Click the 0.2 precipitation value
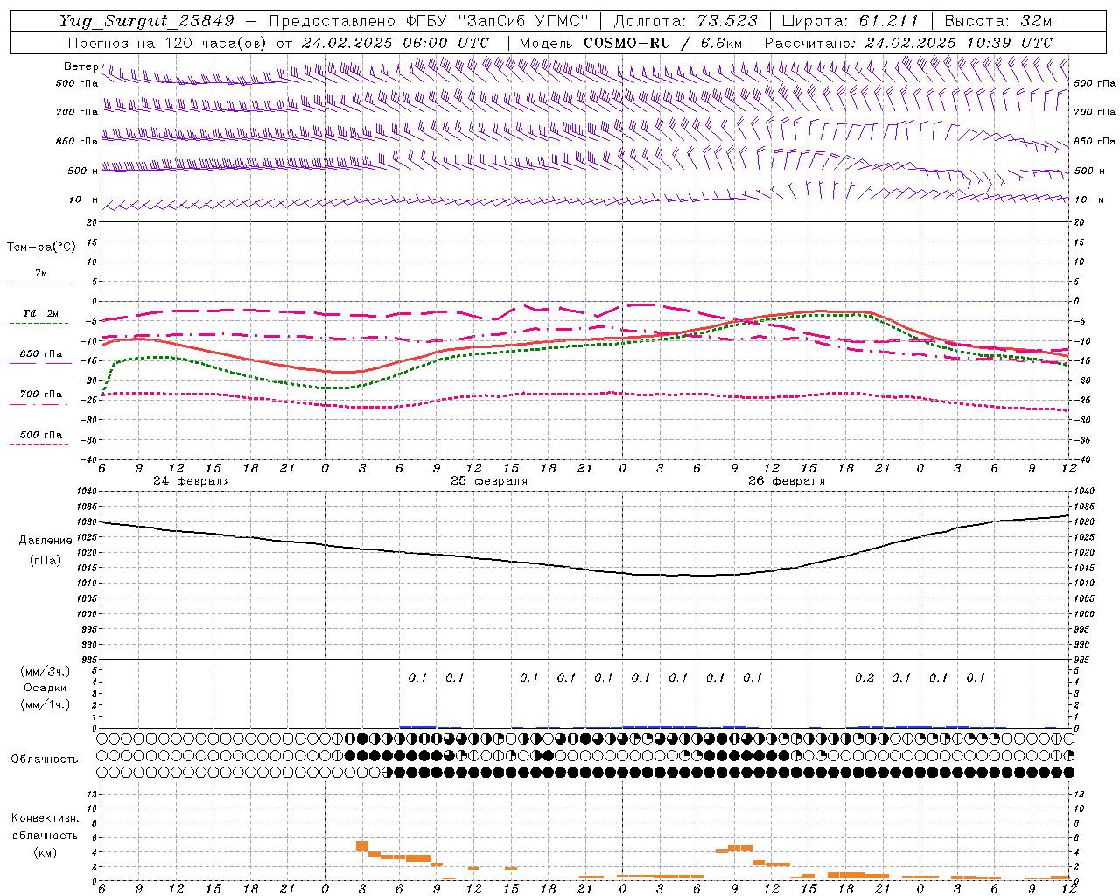The width and height of the screenshot is (1120, 896). [x=864, y=678]
